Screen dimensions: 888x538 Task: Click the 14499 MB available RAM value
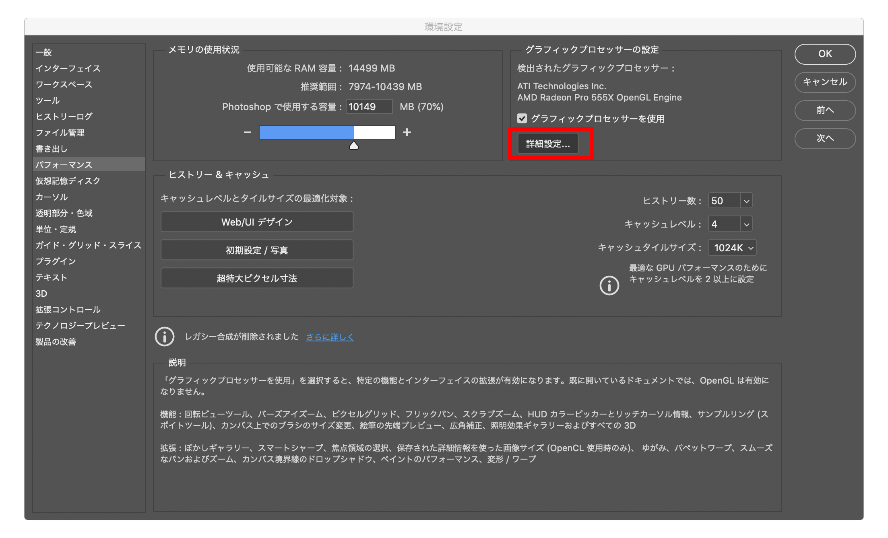tap(372, 68)
